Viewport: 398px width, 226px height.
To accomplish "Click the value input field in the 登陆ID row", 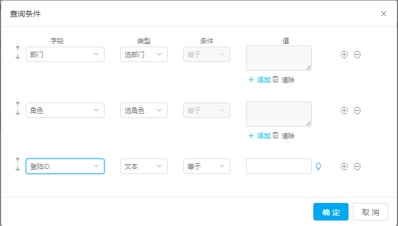I will [x=279, y=166].
